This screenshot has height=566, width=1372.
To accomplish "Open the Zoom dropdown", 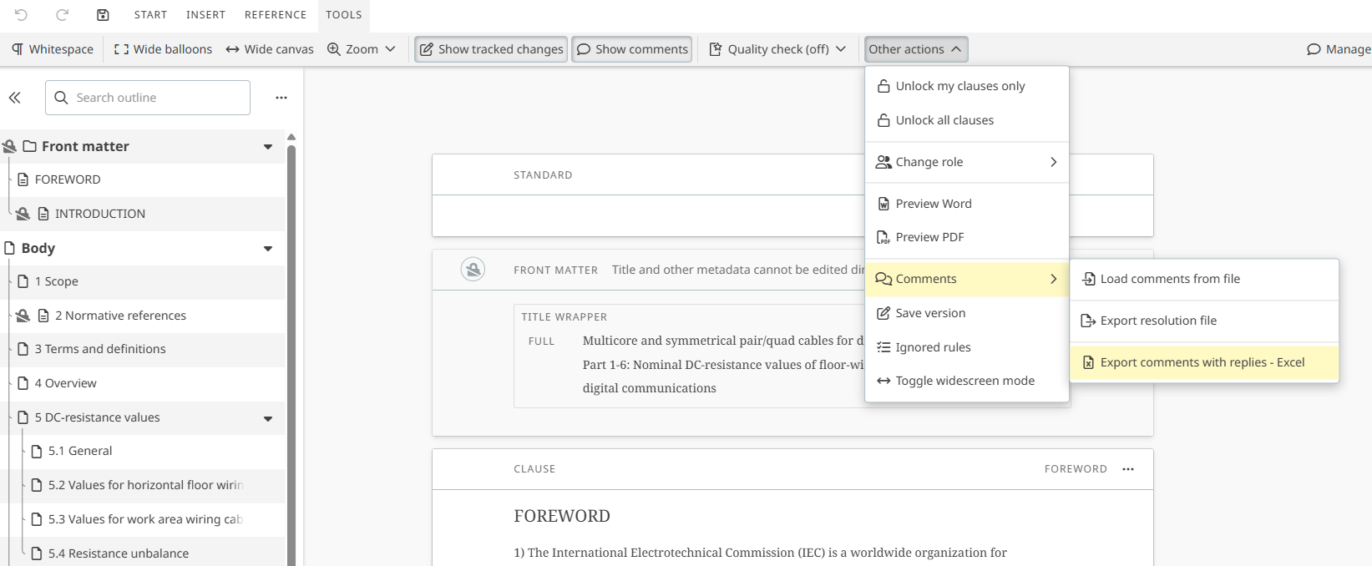I will pyautogui.click(x=361, y=49).
